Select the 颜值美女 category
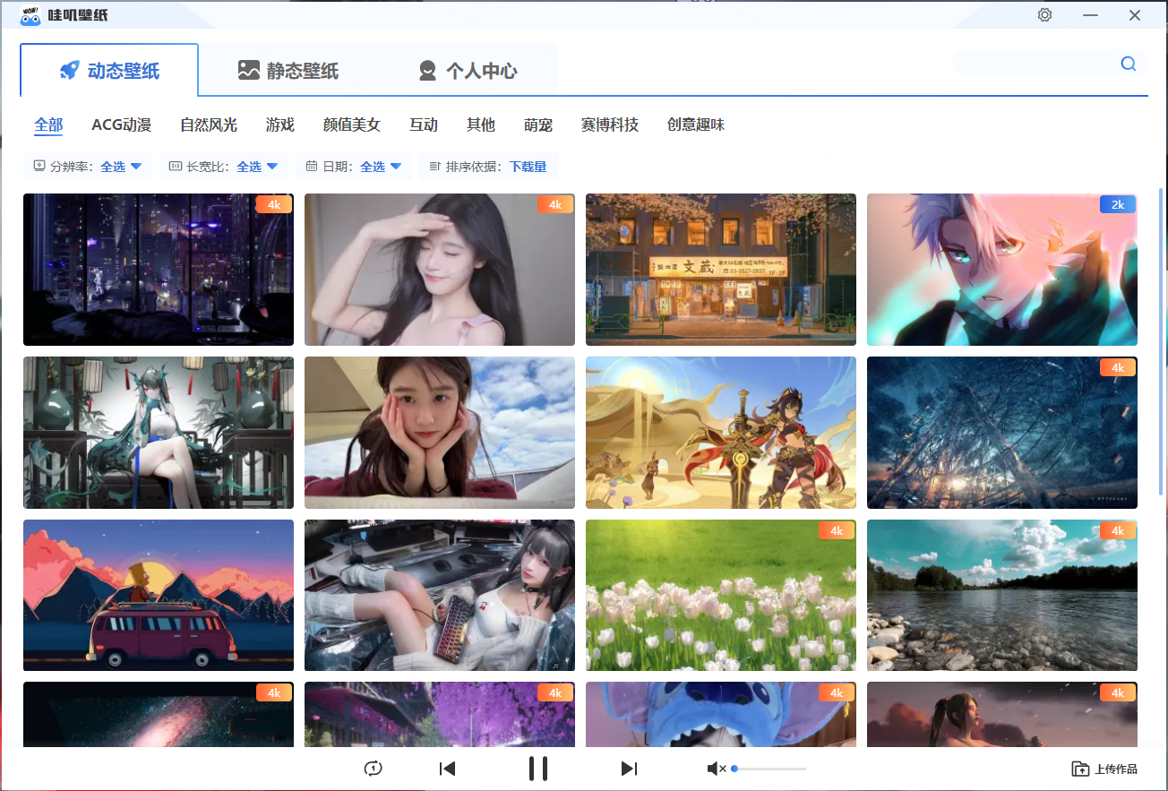This screenshot has width=1168, height=791. click(x=352, y=125)
